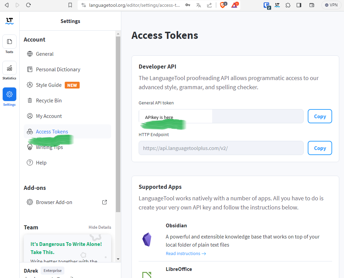Open Browser Add-on external link icon

click(105, 202)
